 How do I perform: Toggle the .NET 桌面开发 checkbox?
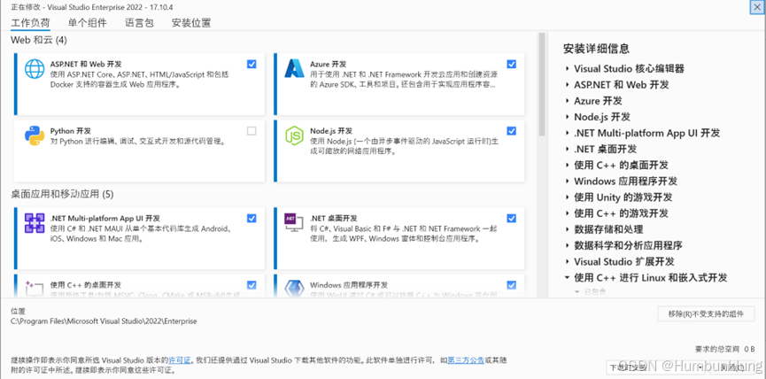[x=512, y=219]
